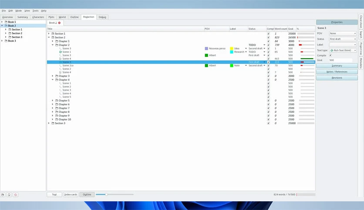Click the Chapter 8 folder icon
Image resolution: width=364 pixels, height=210 pixels.
tap(57, 112)
